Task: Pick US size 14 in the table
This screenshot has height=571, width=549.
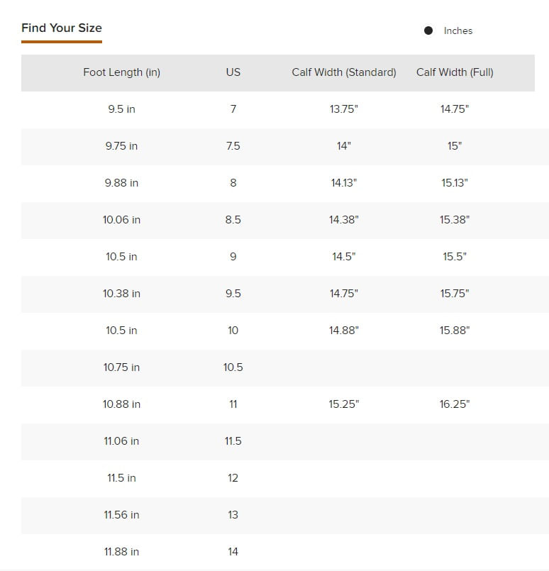Action: click(233, 552)
